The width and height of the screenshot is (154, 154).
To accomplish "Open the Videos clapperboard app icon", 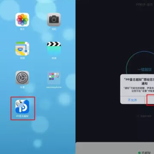I will pyautogui.click(x=54, y=49).
